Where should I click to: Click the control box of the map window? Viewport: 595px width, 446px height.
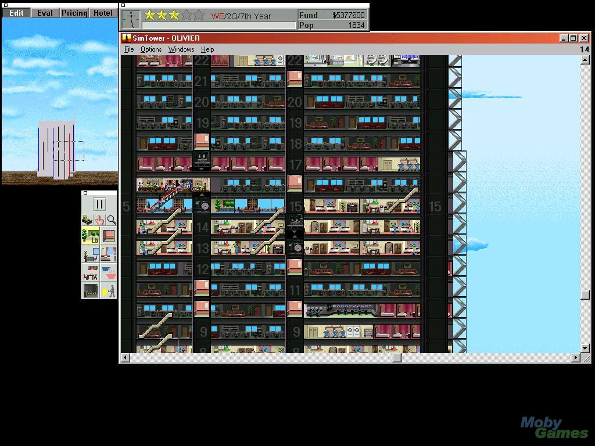[x=5, y=5]
